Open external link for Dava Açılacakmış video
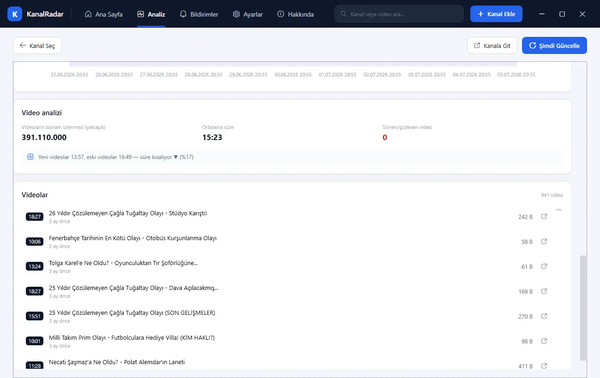The image size is (600, 378). (544, 291)
